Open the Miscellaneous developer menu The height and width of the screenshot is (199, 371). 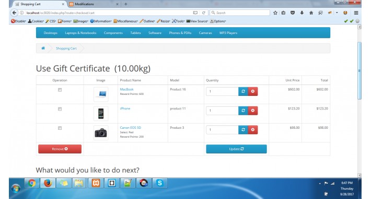point(125,21)
